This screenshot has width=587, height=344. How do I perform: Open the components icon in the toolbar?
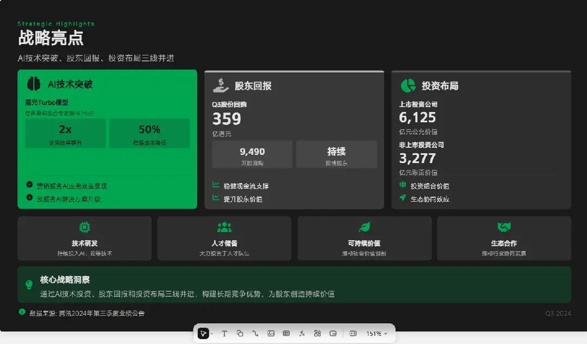click(x=317, y=333)
